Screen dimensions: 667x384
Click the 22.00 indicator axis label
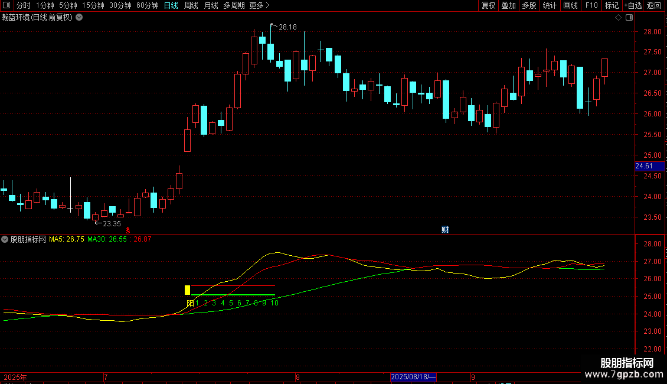652,349
